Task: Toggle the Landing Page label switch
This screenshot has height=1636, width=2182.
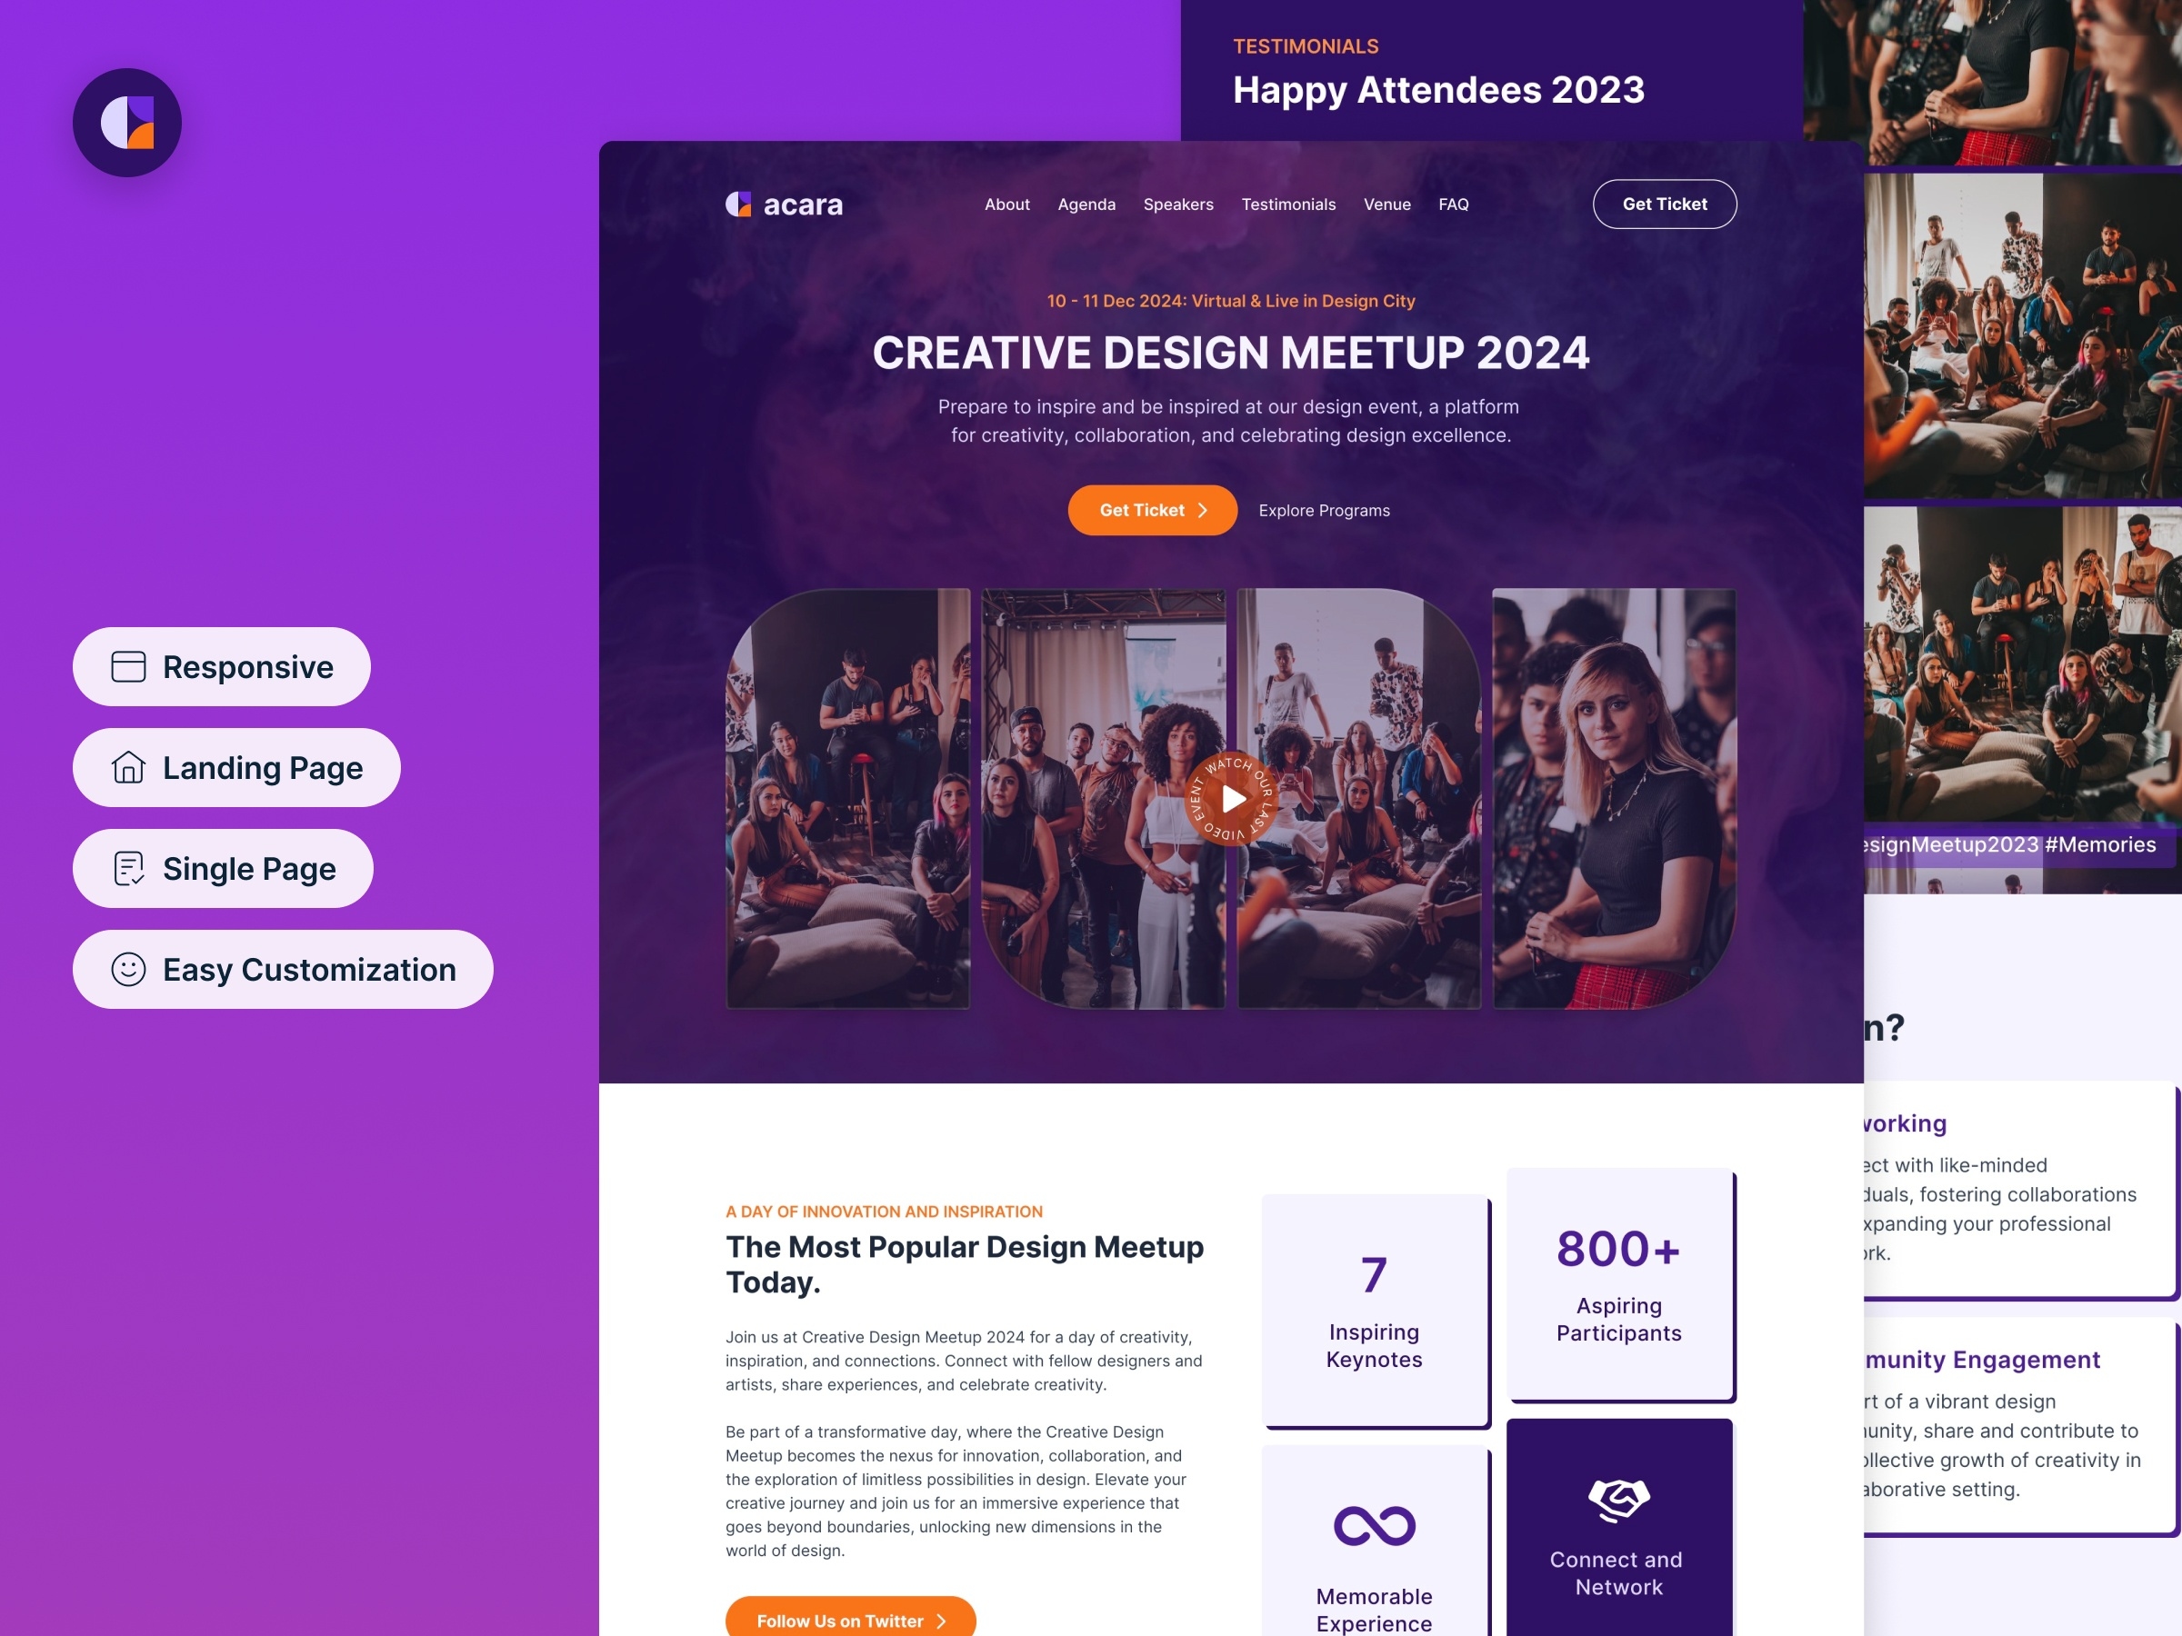Action: click(x=239, y=766)
